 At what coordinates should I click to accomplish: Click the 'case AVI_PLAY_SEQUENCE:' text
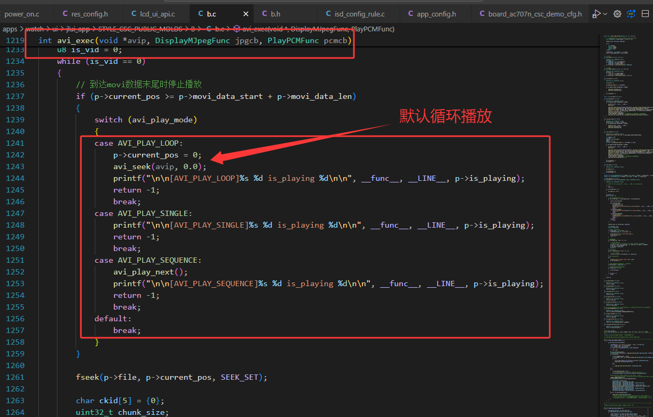148,260
